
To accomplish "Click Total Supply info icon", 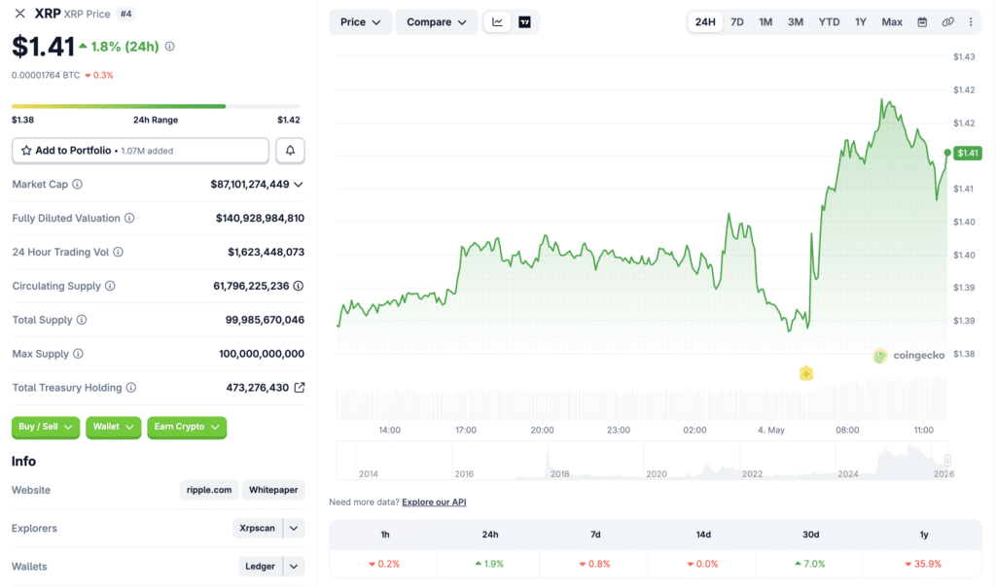I will pos(82,320).
